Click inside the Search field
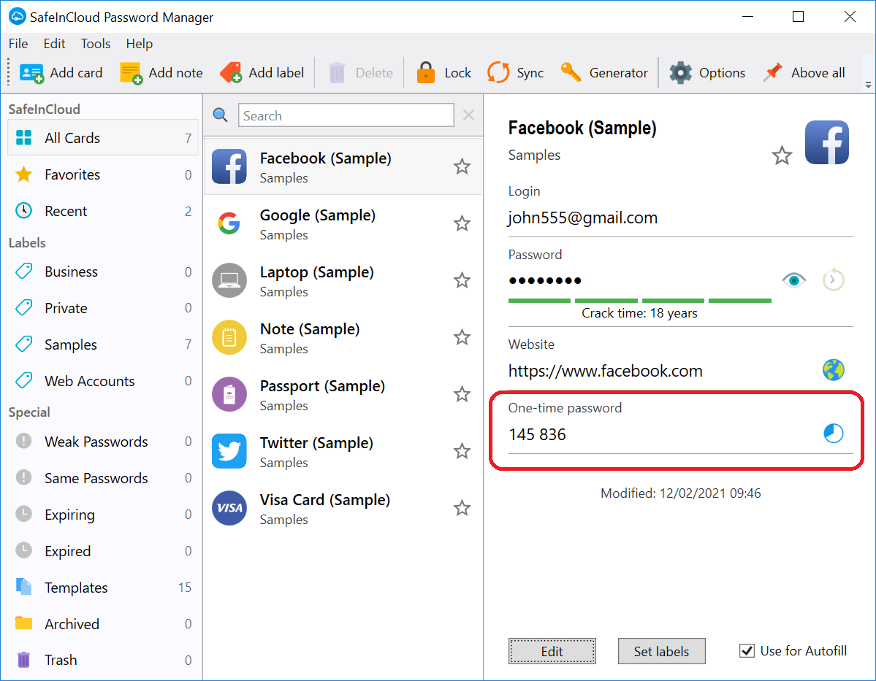Viewport: 876px width, 681px height. click(346, 115)
